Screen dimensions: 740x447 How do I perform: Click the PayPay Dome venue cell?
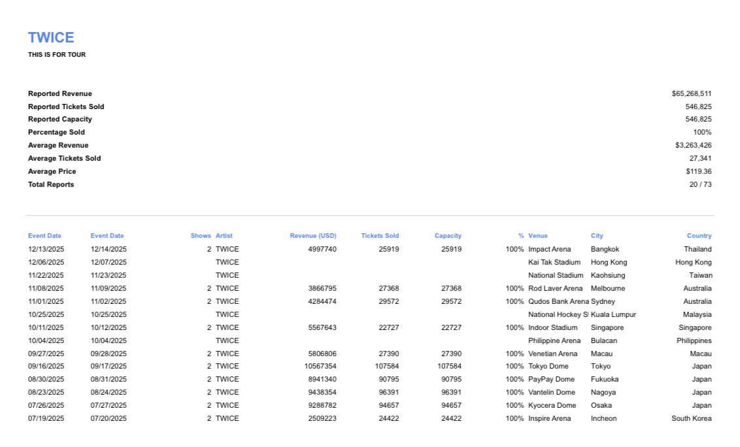551,380
